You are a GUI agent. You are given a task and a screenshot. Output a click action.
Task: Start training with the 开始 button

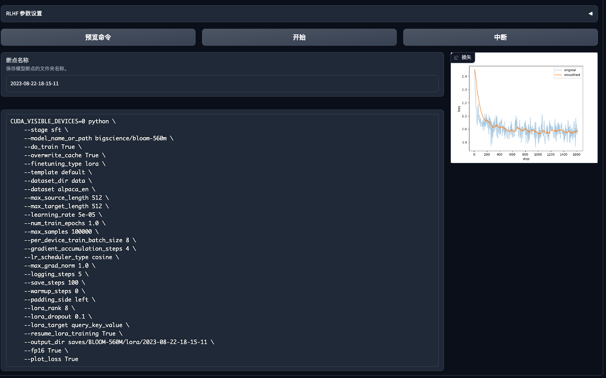(299, 37)
